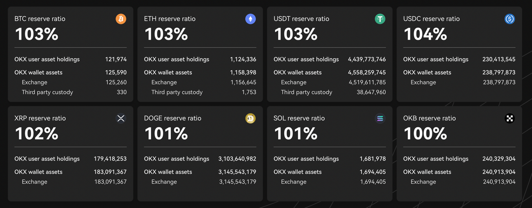The image size is (532, 208).
Task: Select the BTC reserve ratio title
Action: click(40, 19)
